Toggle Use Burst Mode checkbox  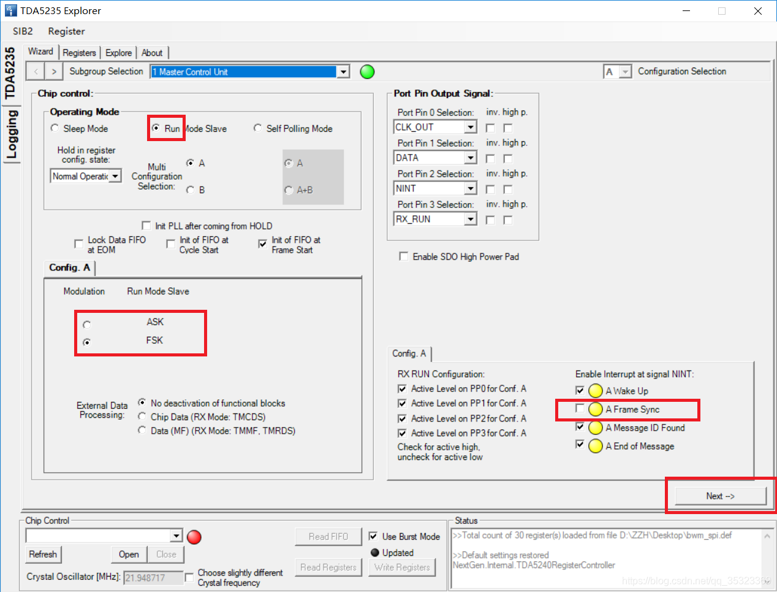coord(373,536)
